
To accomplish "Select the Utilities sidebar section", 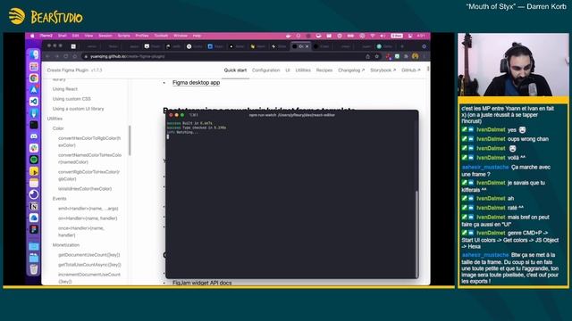I will [55, 119].
